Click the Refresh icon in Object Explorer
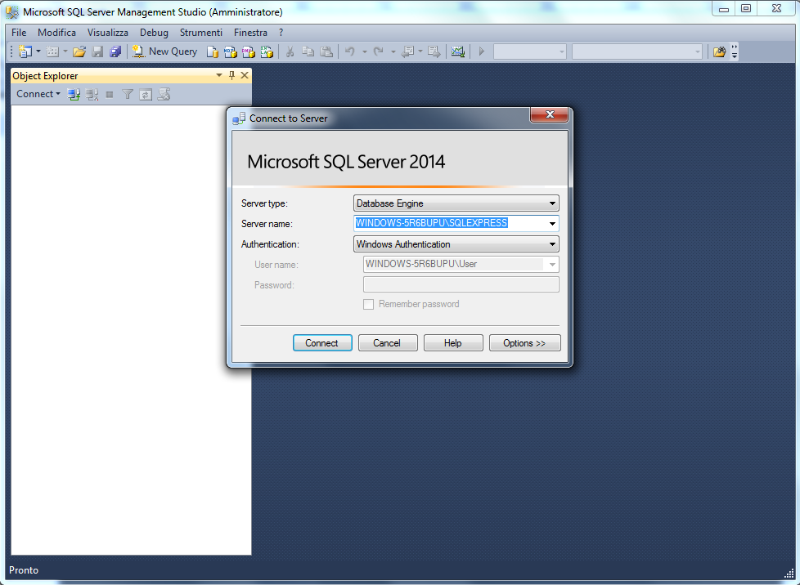This screenshot has height=585, width=800. point(146,94)
